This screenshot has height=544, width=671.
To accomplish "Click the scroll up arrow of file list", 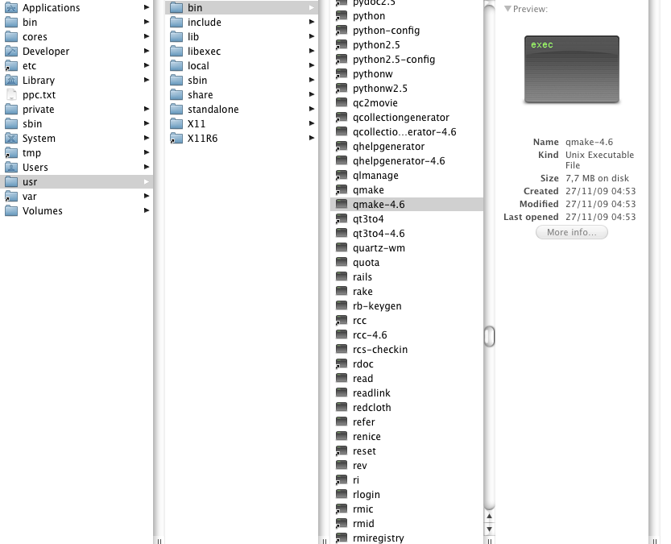I will coord(489,517).
